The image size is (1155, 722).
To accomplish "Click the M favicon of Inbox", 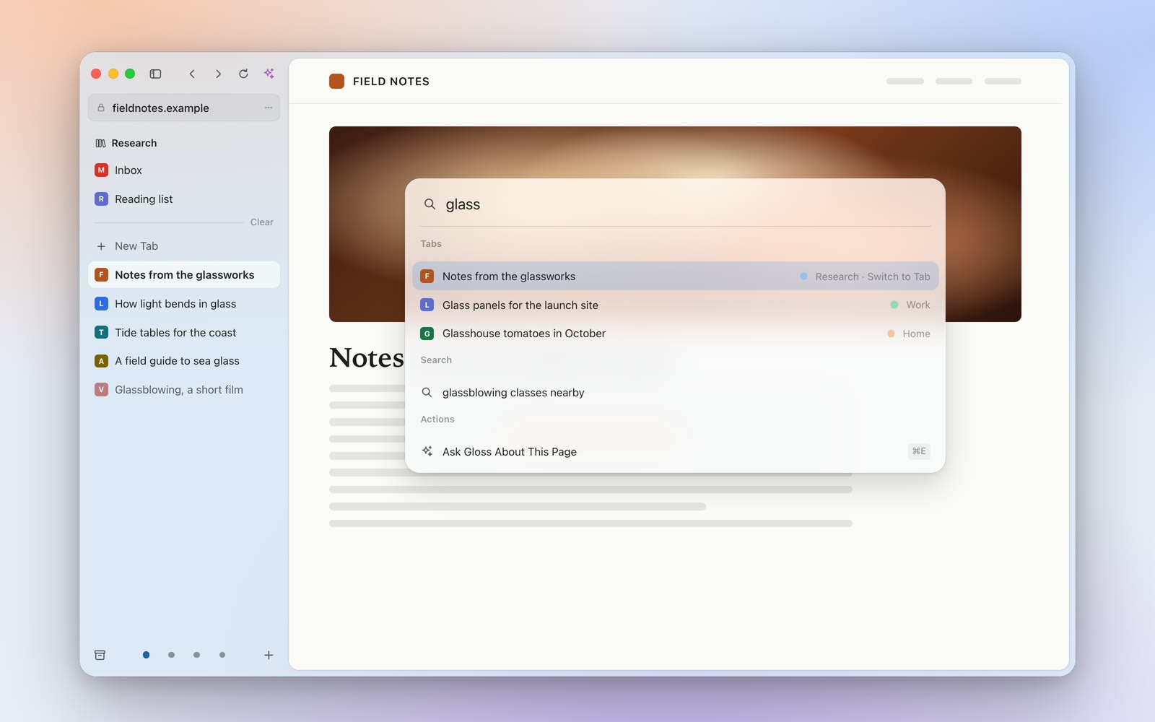I will coord(101,170).
